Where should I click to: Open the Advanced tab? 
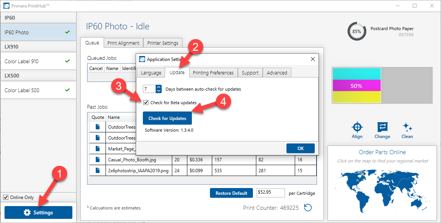[277, 73]
